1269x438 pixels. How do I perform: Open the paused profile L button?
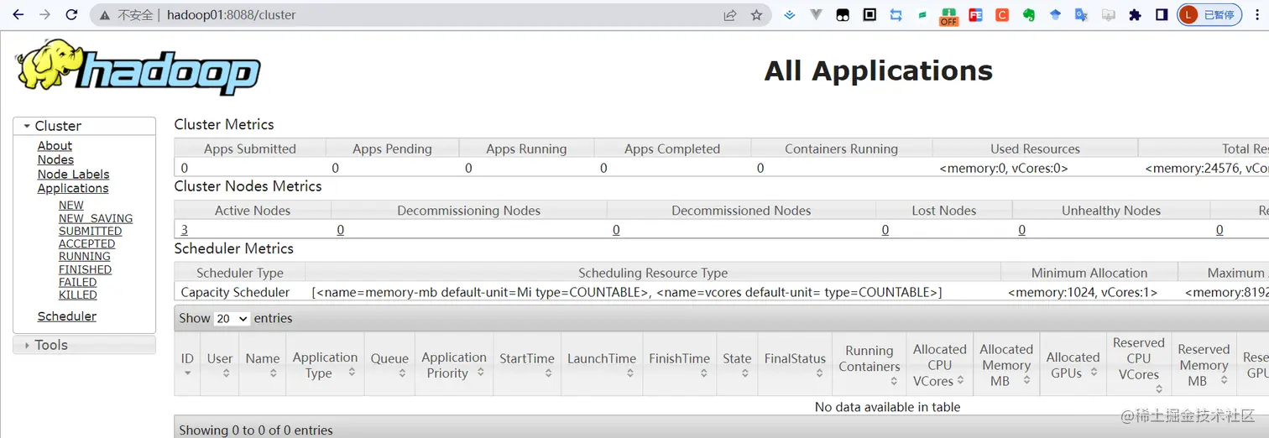click(1209, 15)
